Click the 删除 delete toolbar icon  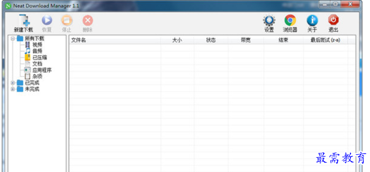88,23
